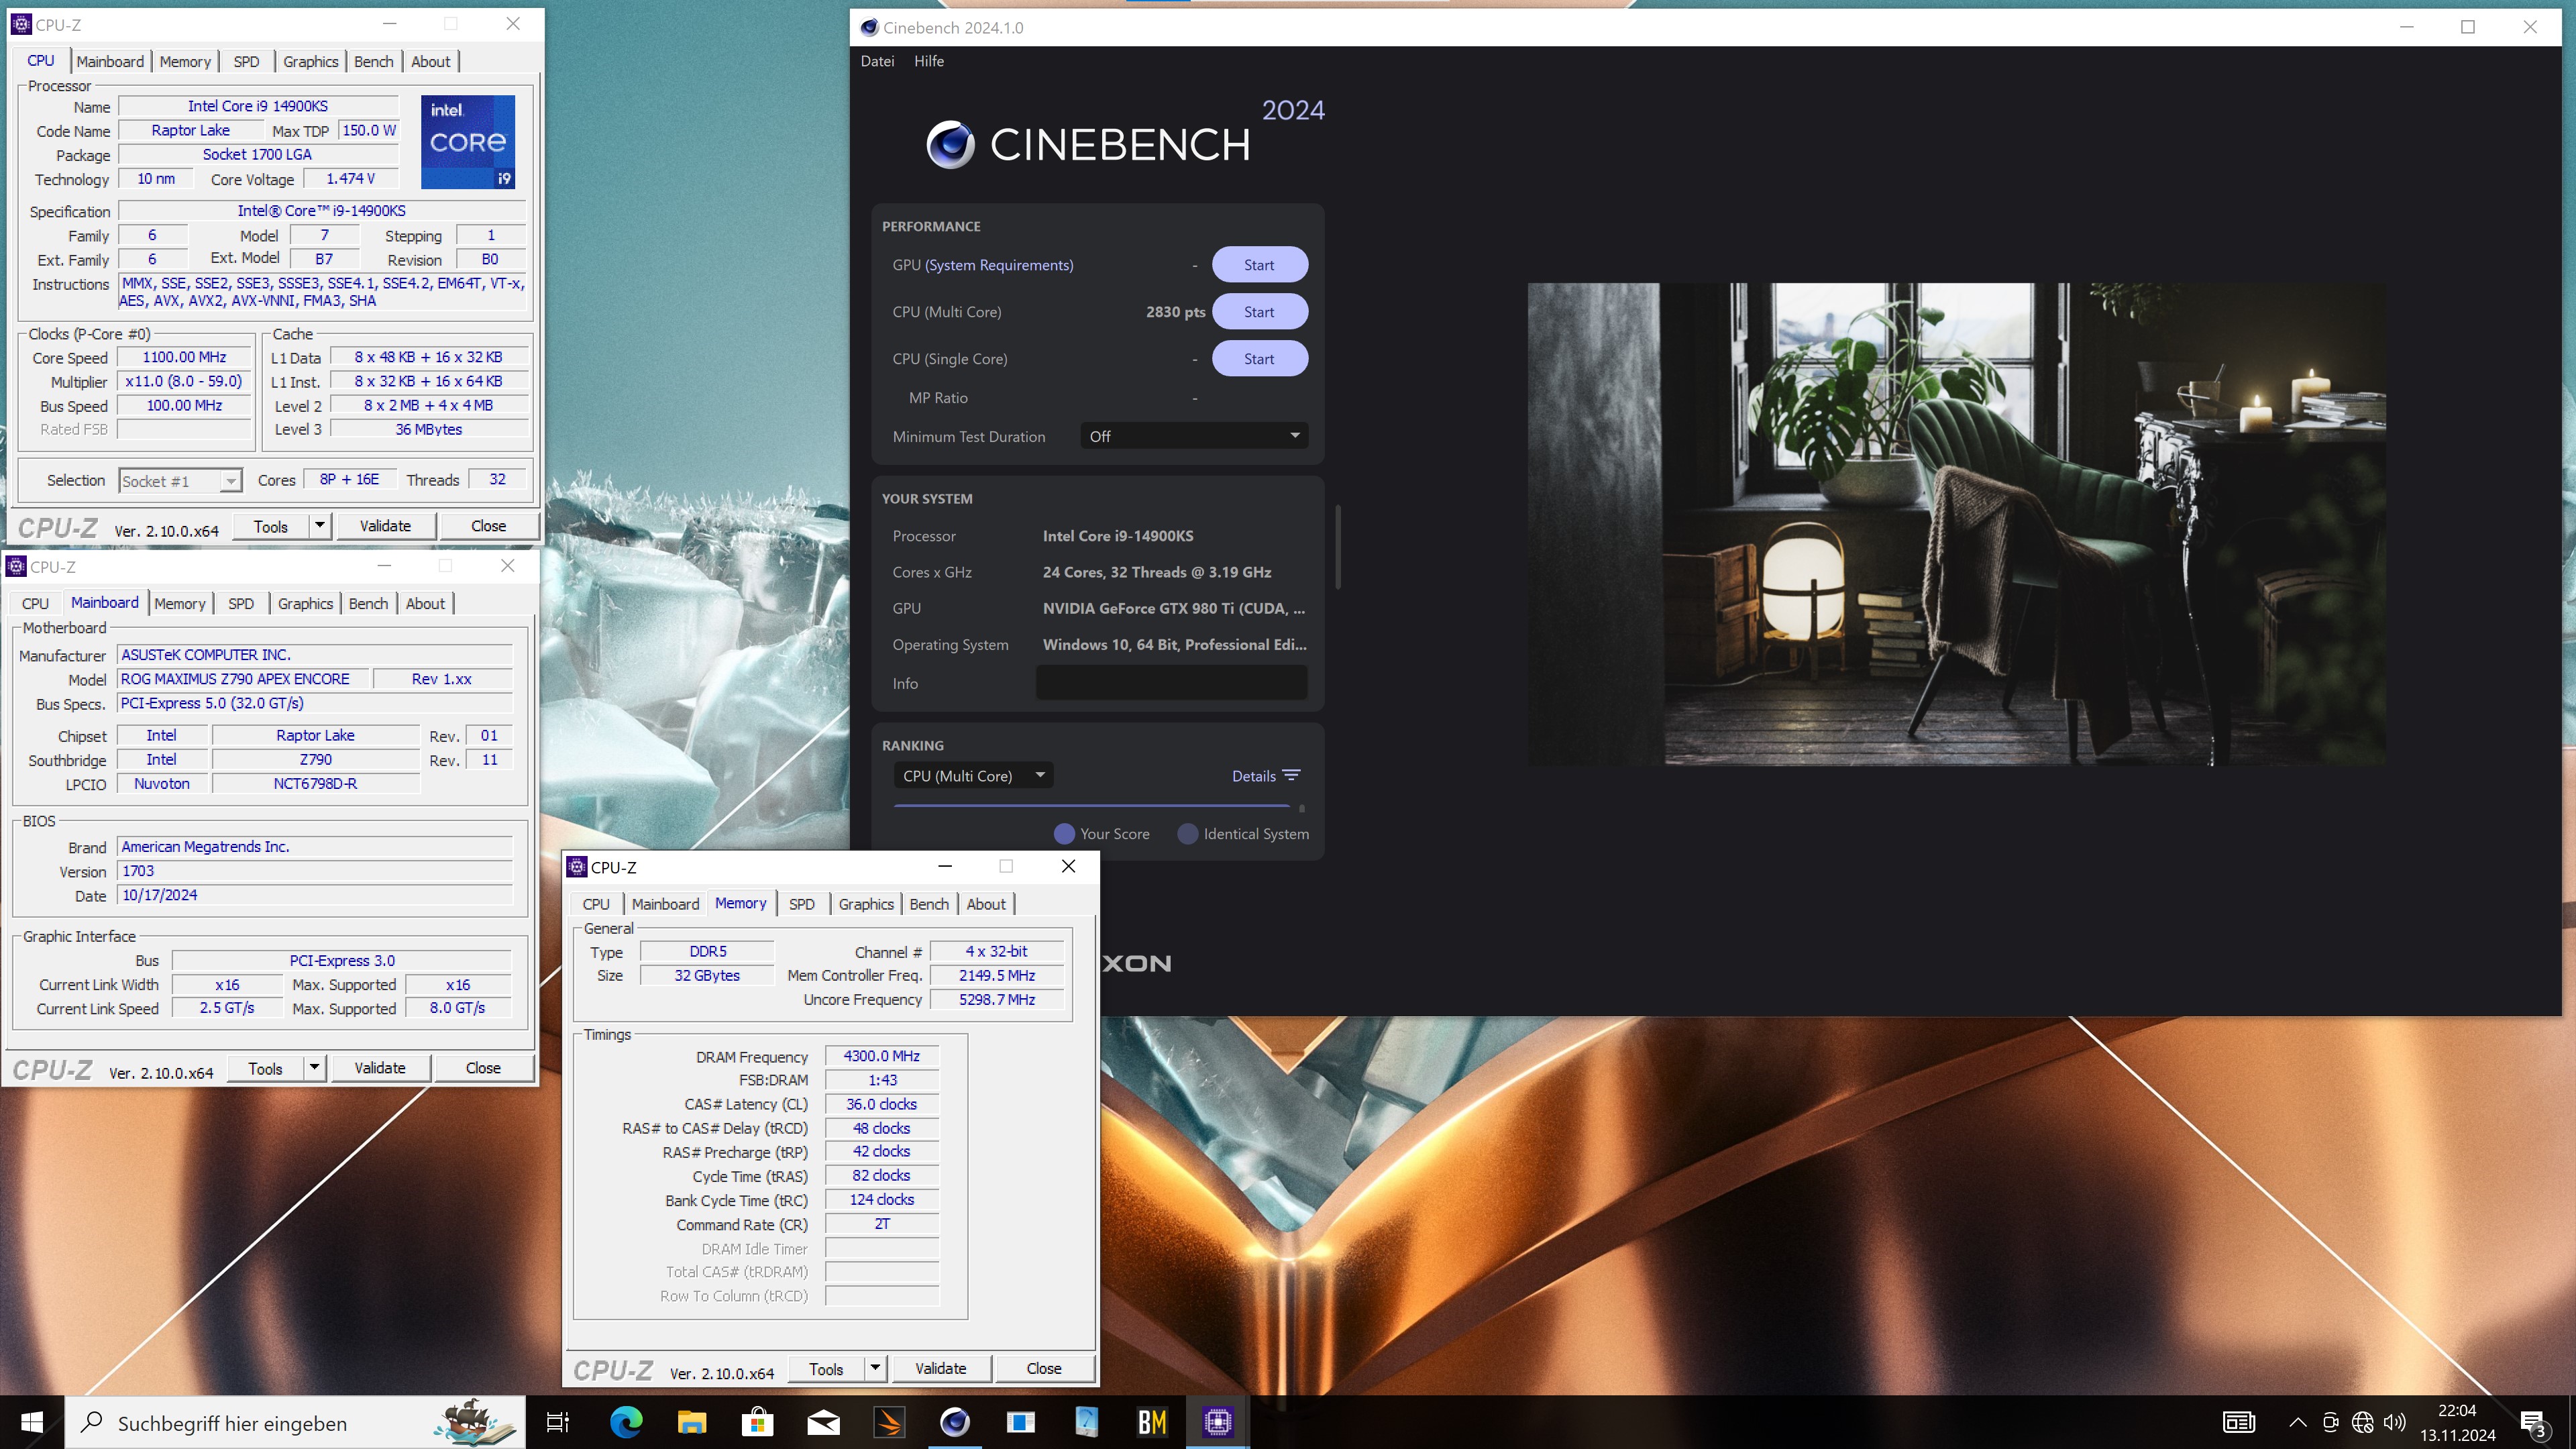Click the 2830 pts multi core score

[1175, 312]
